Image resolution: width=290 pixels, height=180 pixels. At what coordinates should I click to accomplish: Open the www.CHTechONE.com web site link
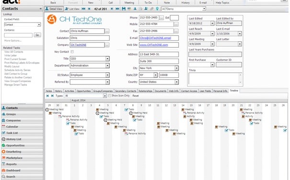pos(154,45)
